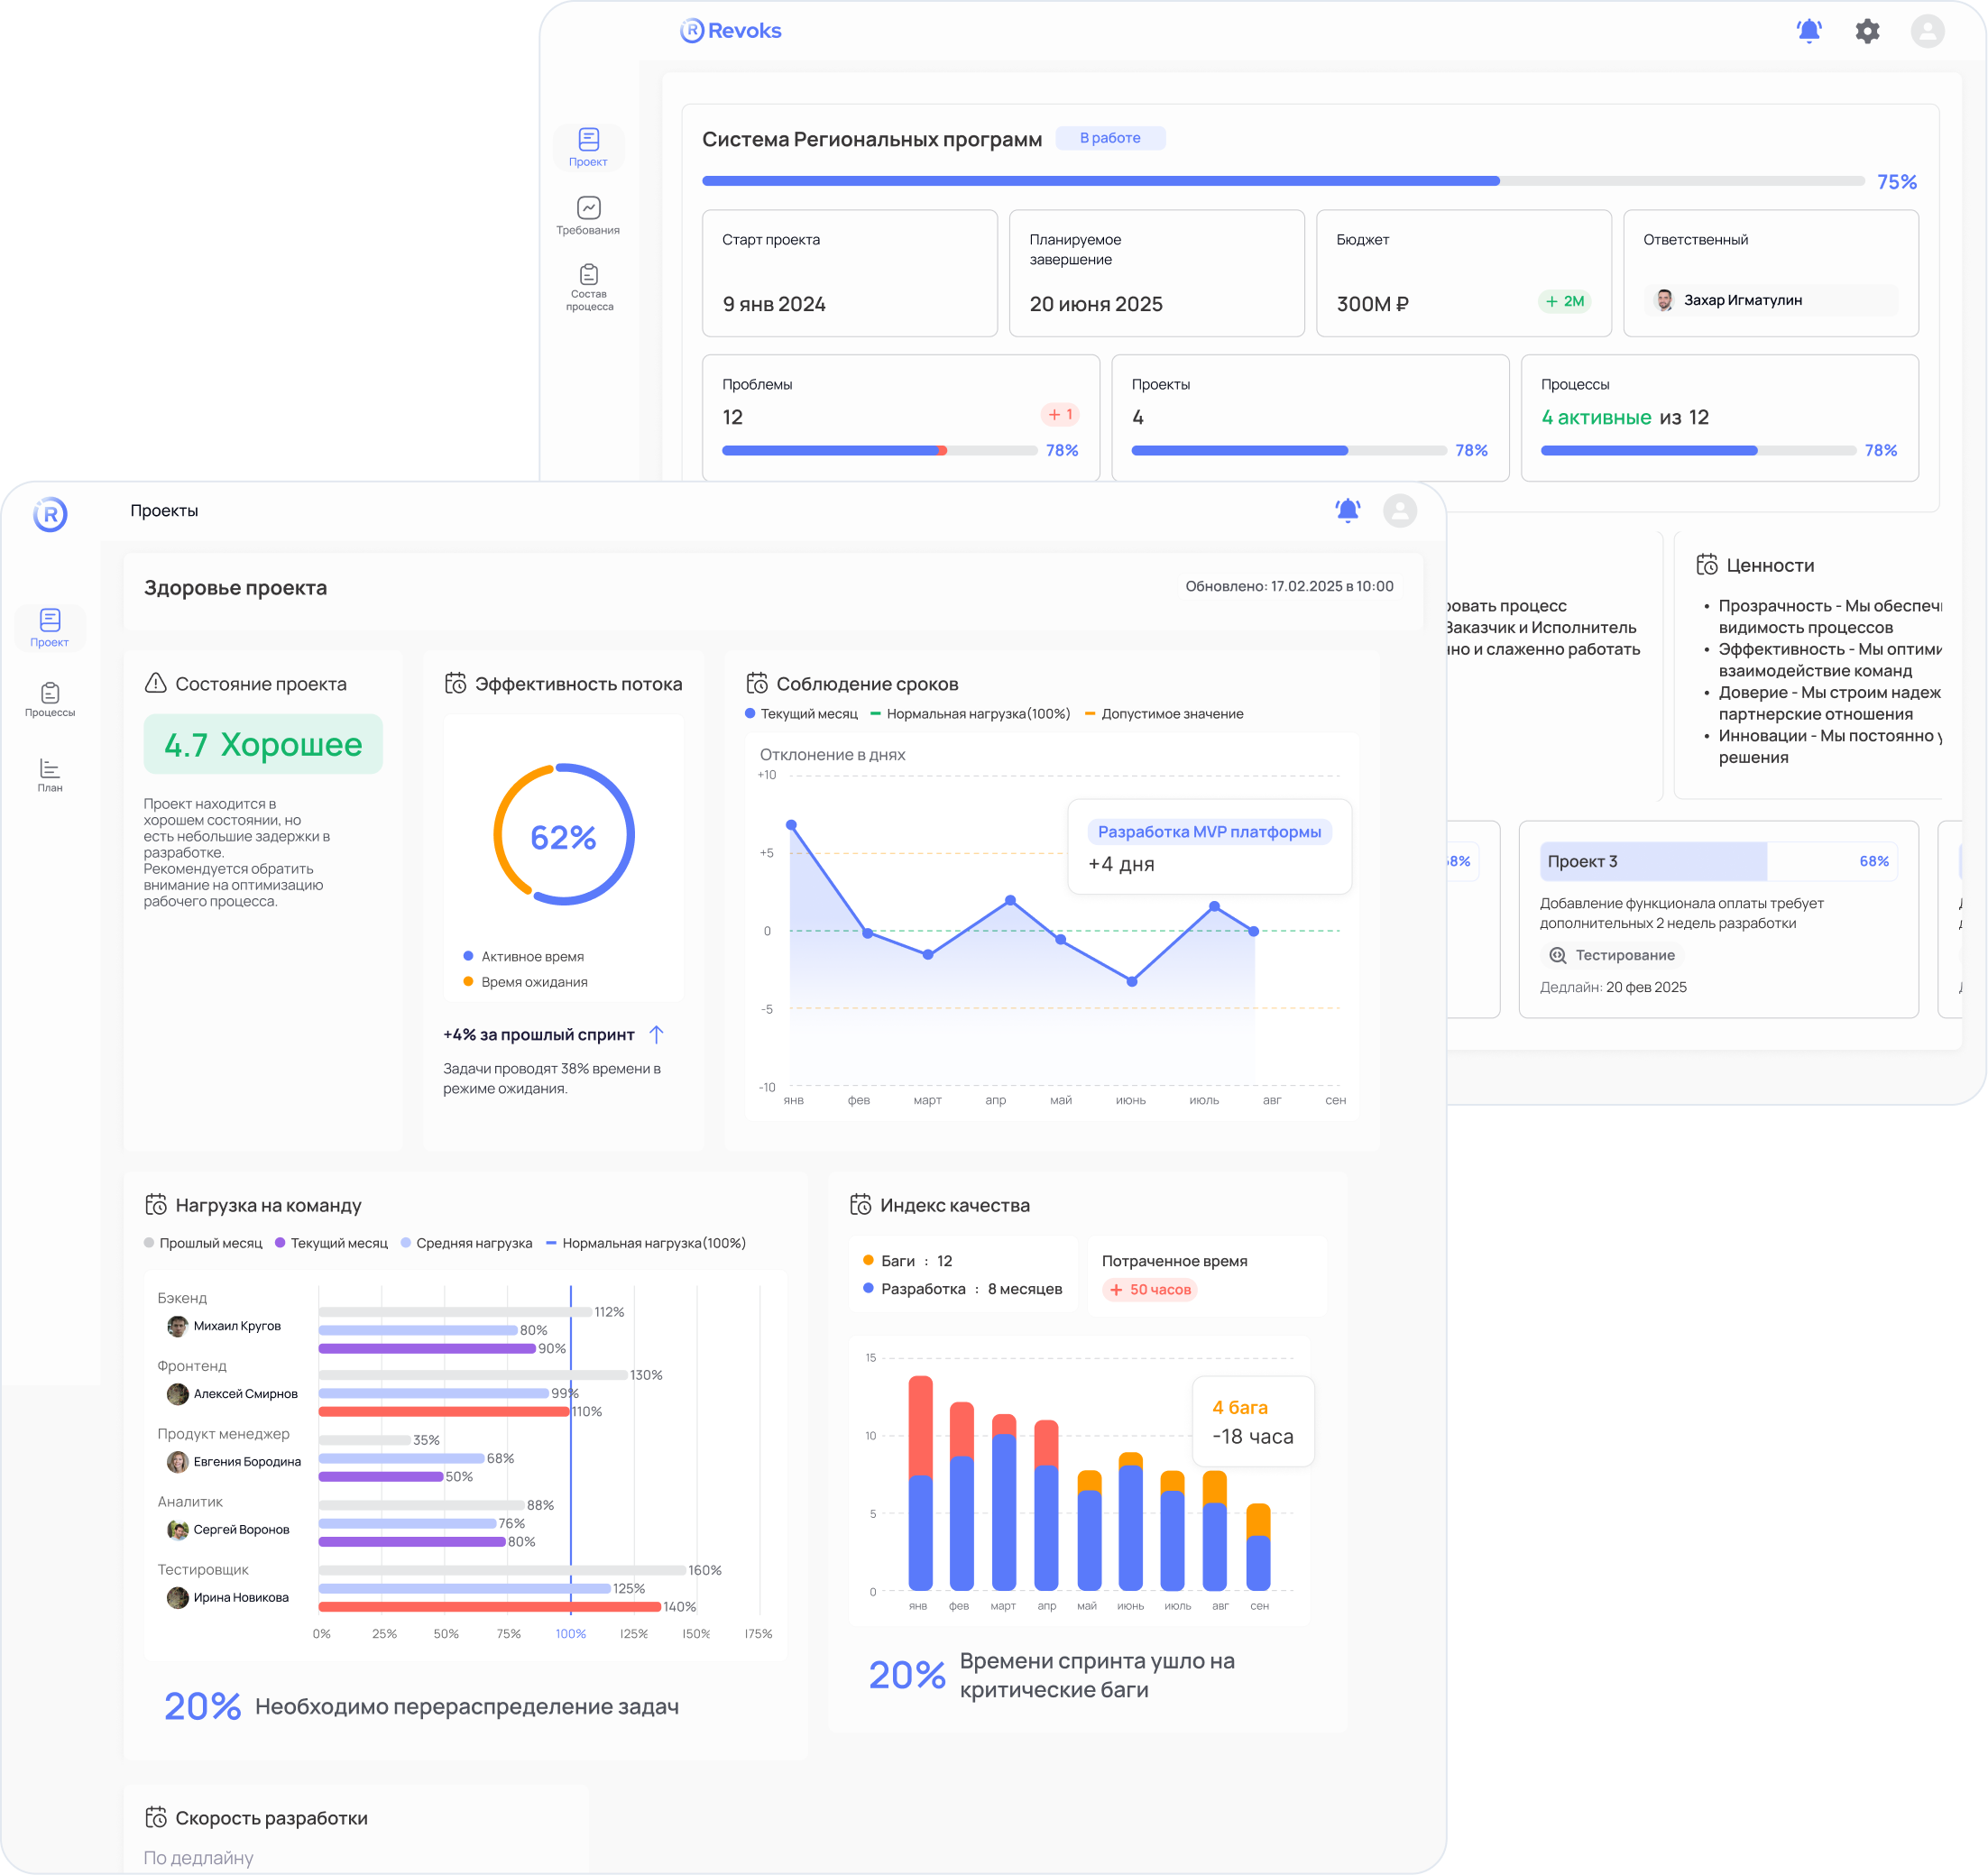Image resolution: width=1988 pixels, height=1875 pixels.
Task: Click the Нагрузка на команду calendar icon
Action: coord(156,1204)
